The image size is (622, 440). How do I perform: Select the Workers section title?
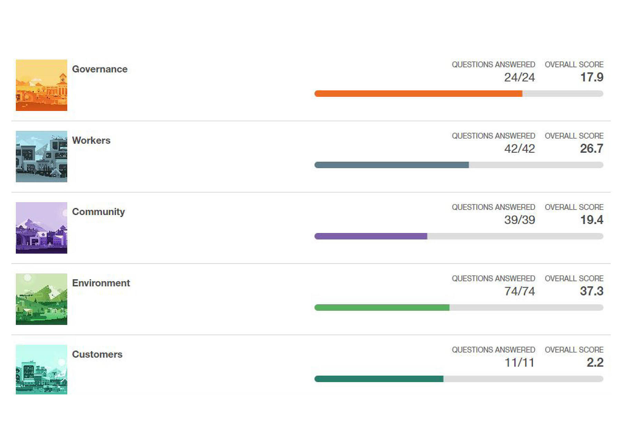tap(91, 140)
